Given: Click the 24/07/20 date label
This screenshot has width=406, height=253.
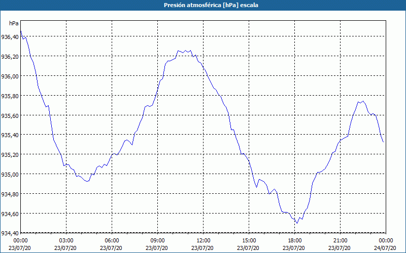Looking at the screenshot, I should click(385, 248).
